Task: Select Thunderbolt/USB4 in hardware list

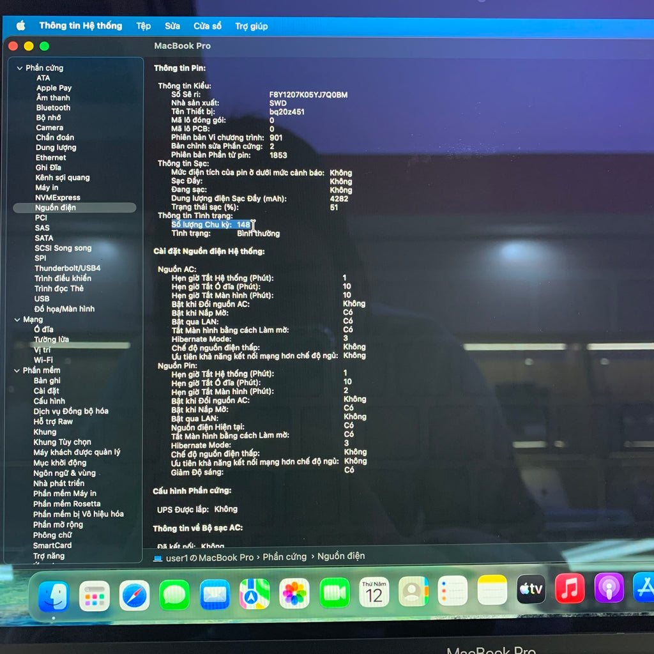Action: point(67,268)
